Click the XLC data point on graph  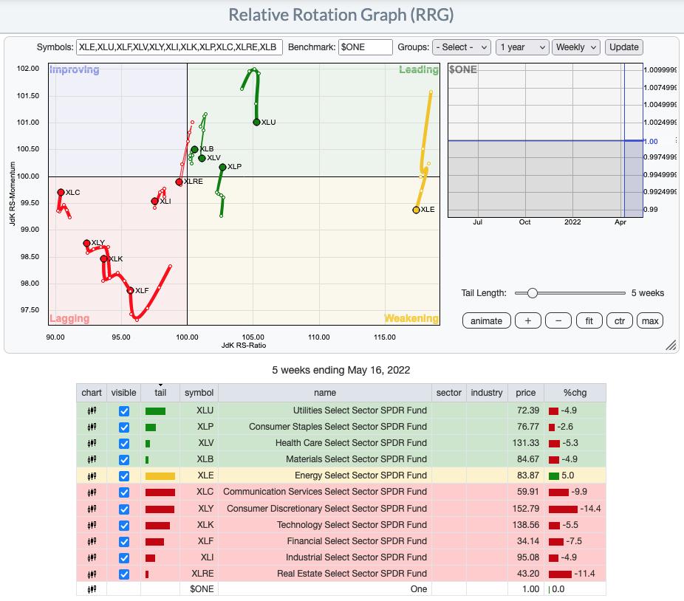(x=61, y=193)
